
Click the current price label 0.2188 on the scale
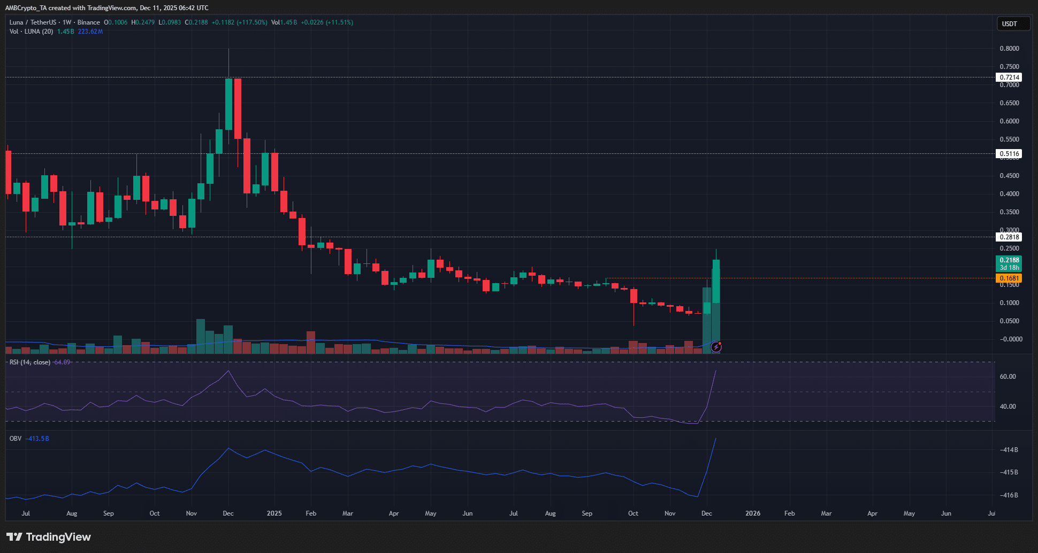click(1010, 260)
